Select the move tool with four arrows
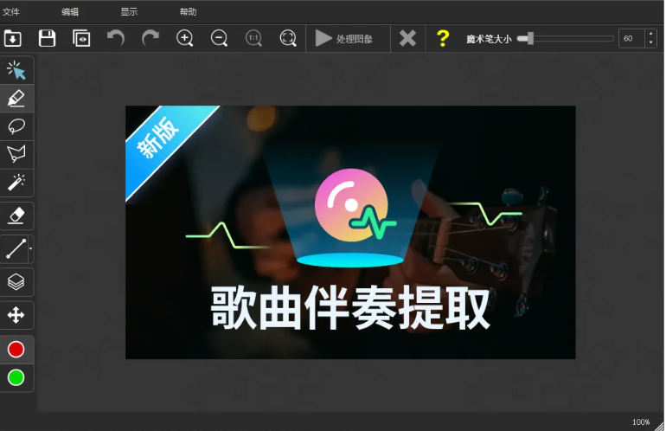The image size is (666, 431). [16, 315]
